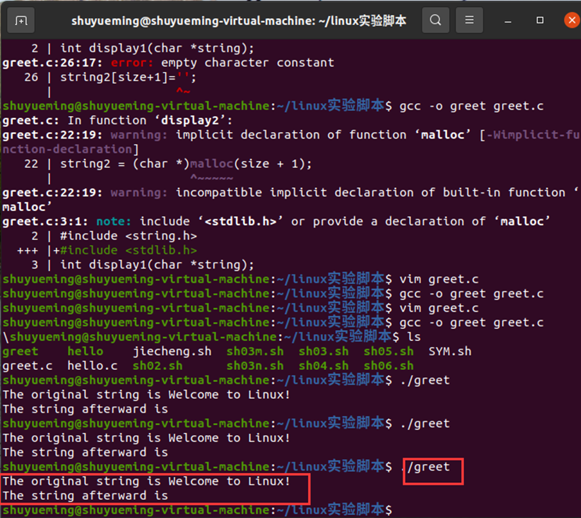Click 'greet.c' in the file listing
Viewport: 581px width, 518px height.
[28, 366]
